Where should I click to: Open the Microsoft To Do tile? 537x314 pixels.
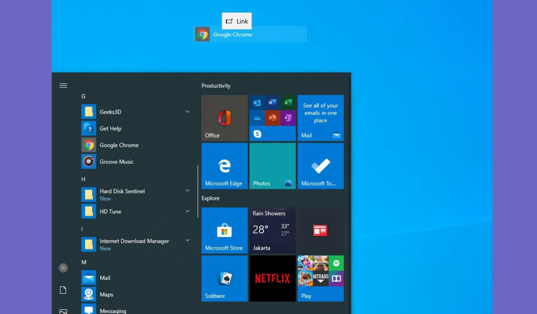320,166
